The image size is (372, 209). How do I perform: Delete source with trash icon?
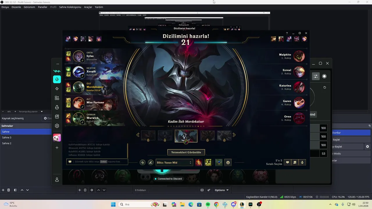[x=85, y=190]
